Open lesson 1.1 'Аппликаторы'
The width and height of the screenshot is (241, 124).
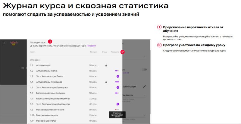tap(43, 65)
